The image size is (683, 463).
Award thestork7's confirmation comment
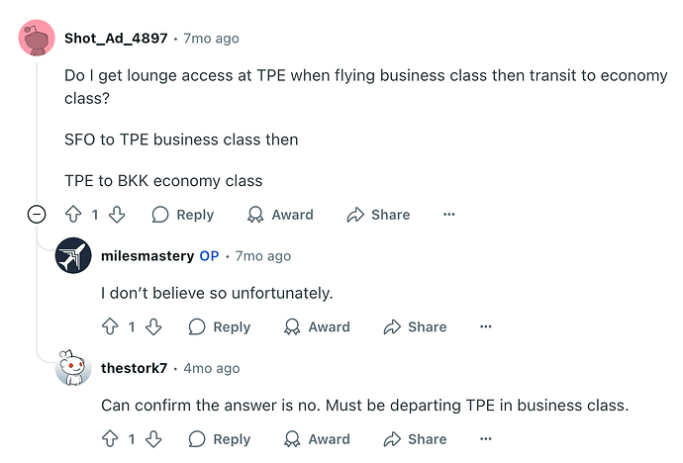click(x=317, y=439)
